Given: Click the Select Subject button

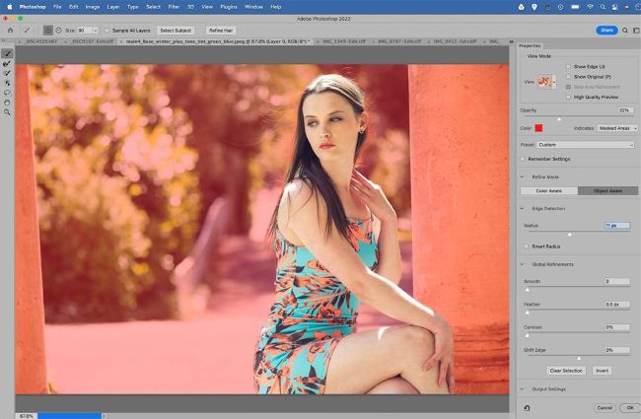Looking at the screenshot, I should (x=175, y=31).
